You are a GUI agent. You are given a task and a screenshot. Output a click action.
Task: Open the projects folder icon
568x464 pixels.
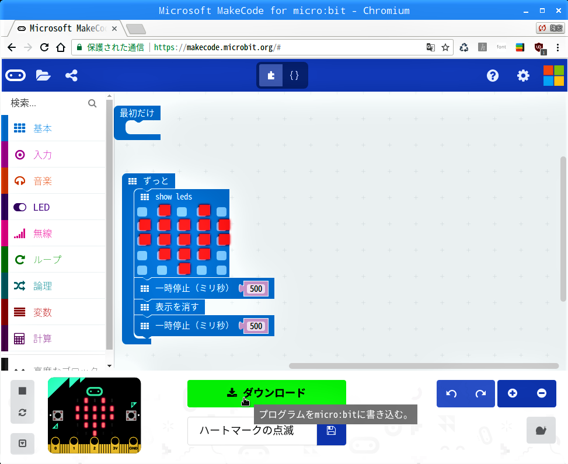coord(43,75)
